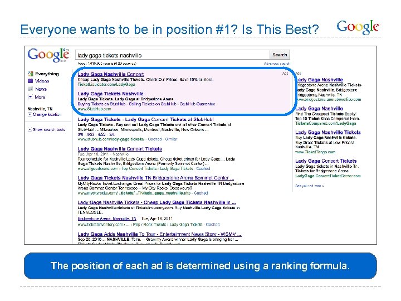Open Lady Gaga Adds Nashville To Tour result

pyautogui.click(x=159, y=234)
